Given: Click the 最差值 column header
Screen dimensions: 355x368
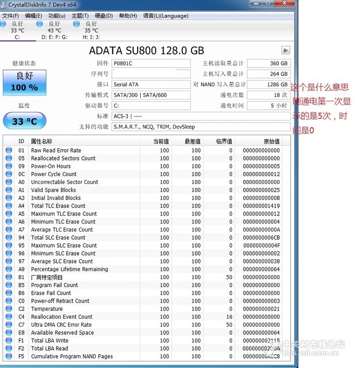Looking at the screenshot, I should 187,141.
